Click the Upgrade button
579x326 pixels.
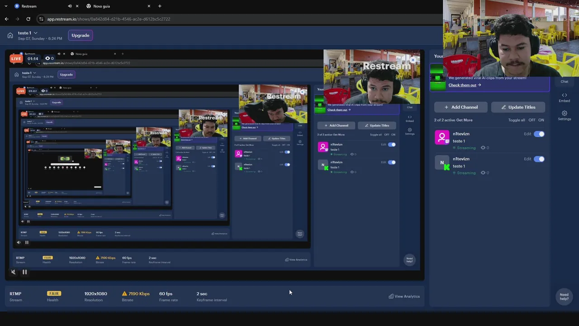click(81, 35)
